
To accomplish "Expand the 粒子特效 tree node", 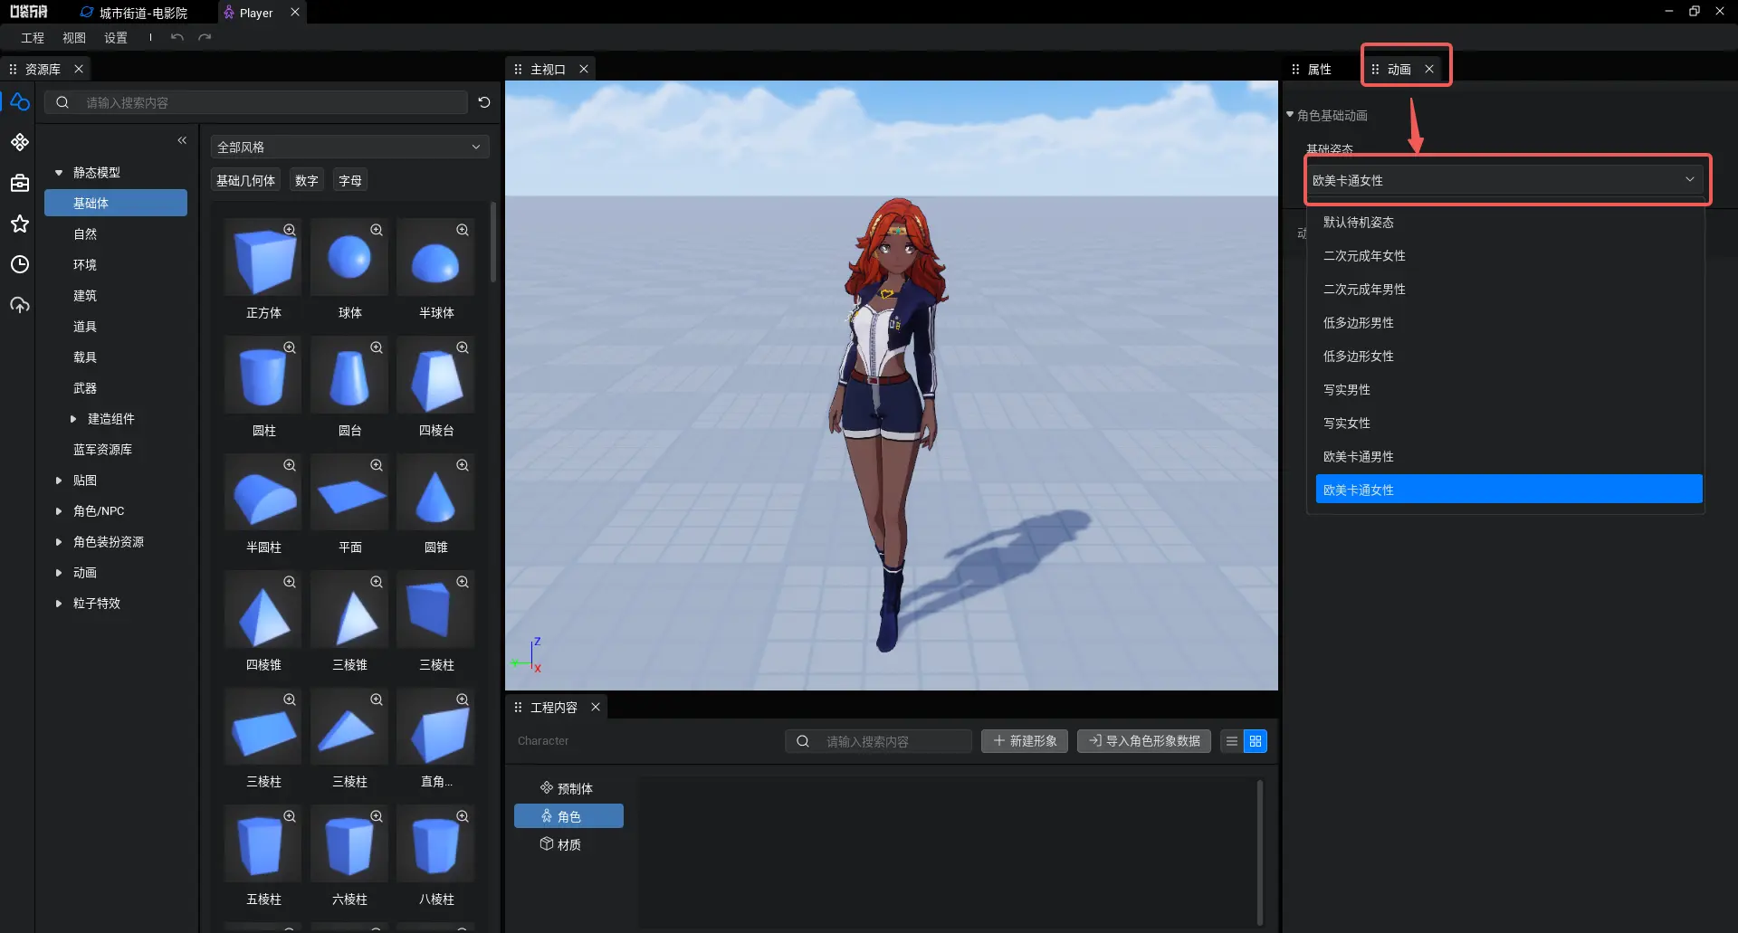I will pyautogui.click(x=59, y=604).
